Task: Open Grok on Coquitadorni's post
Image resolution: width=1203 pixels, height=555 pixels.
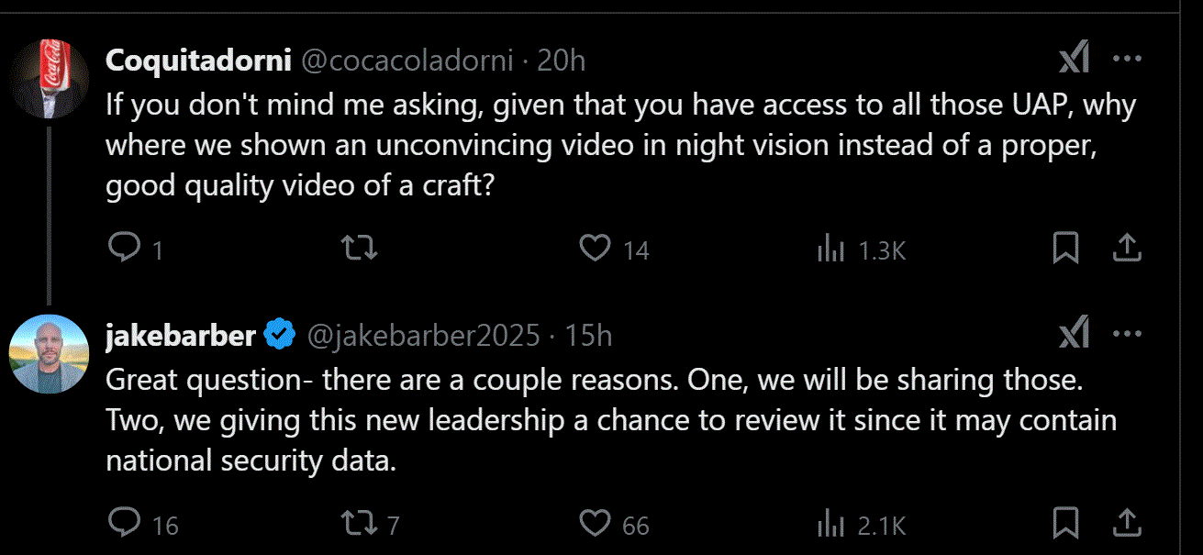Action: pos(1073,61)
